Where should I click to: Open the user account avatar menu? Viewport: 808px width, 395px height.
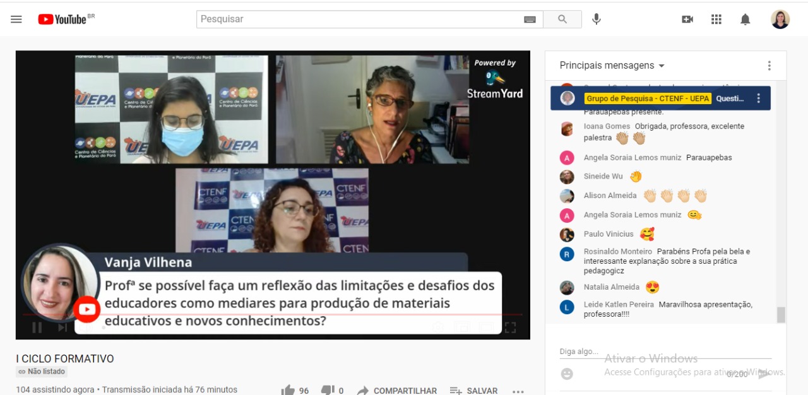[x=780, y=20]
